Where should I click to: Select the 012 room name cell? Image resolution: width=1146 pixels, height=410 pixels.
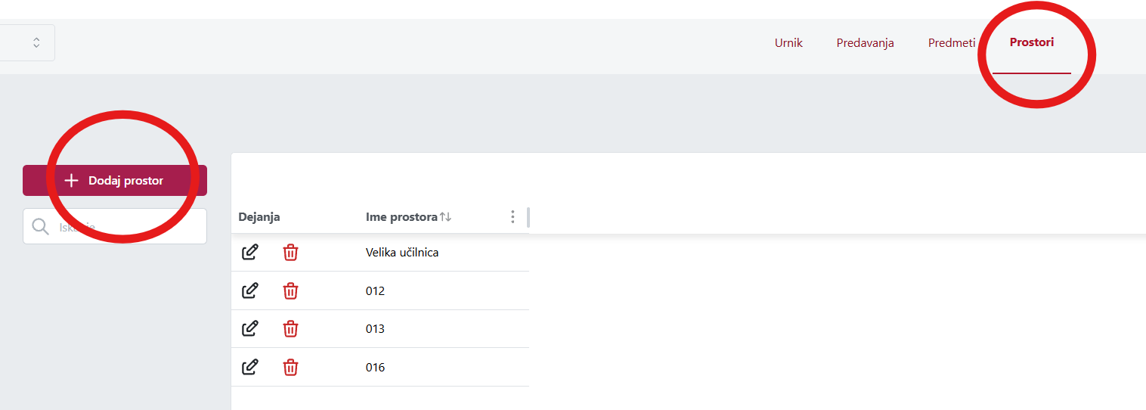(375, 291)
